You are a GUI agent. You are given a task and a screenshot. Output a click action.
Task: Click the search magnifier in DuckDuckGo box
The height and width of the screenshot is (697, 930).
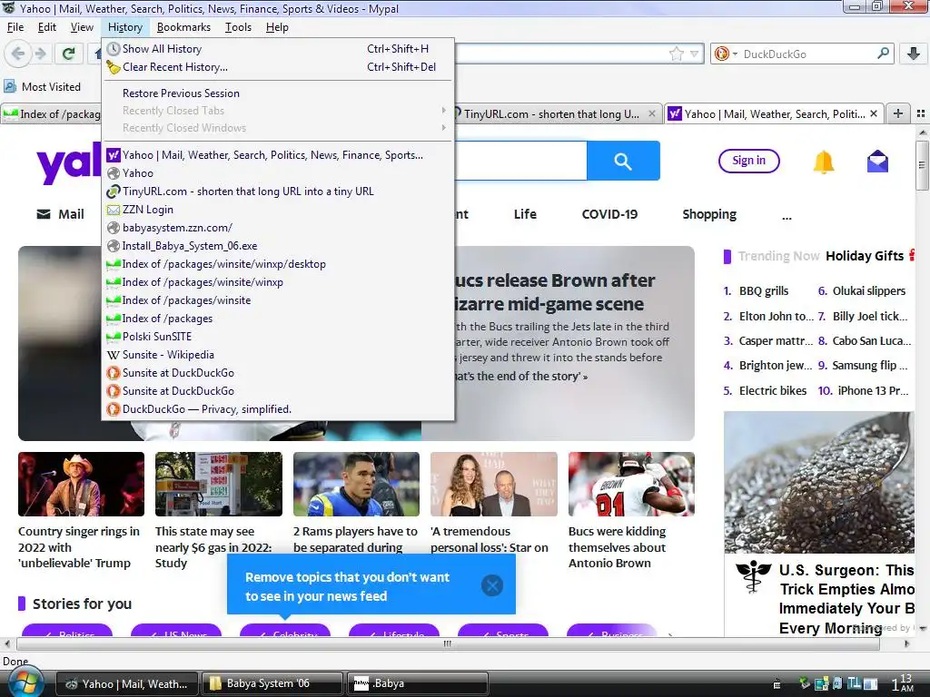[x=883, y=54]
